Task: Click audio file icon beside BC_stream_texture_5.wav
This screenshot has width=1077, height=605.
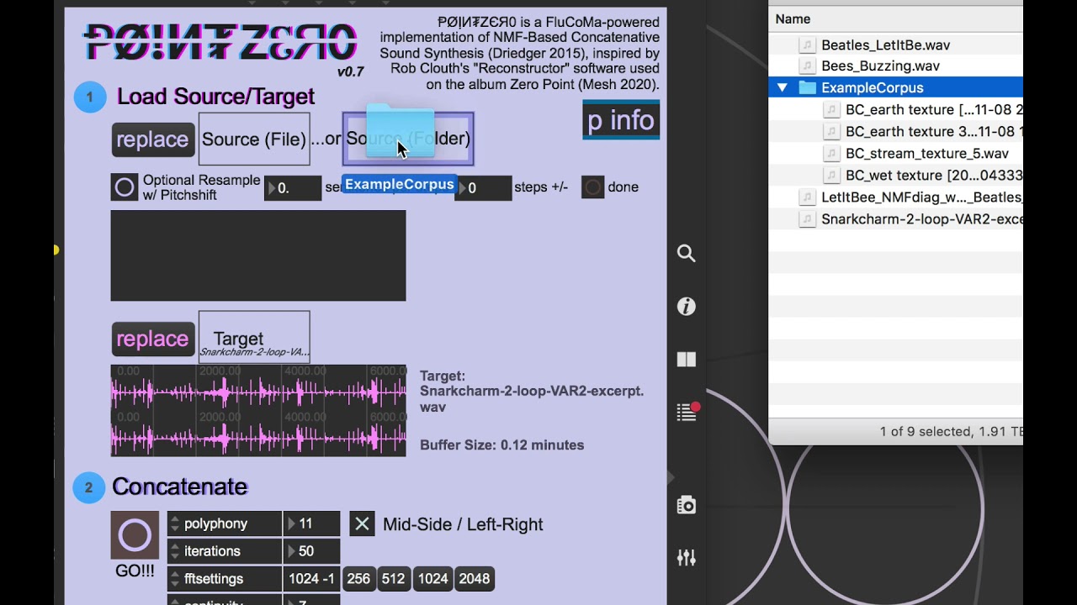Action: [x=831, y=154]
